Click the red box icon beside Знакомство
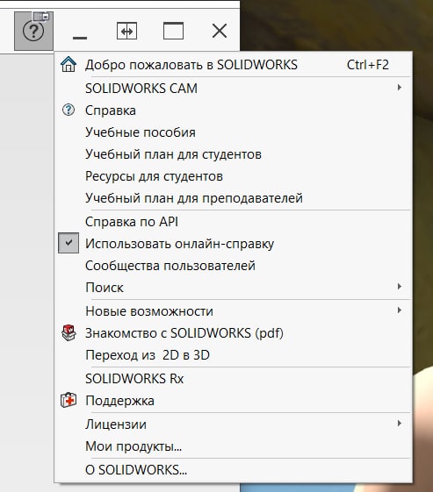The image size is (433, 492). click(x=69, y=333)
